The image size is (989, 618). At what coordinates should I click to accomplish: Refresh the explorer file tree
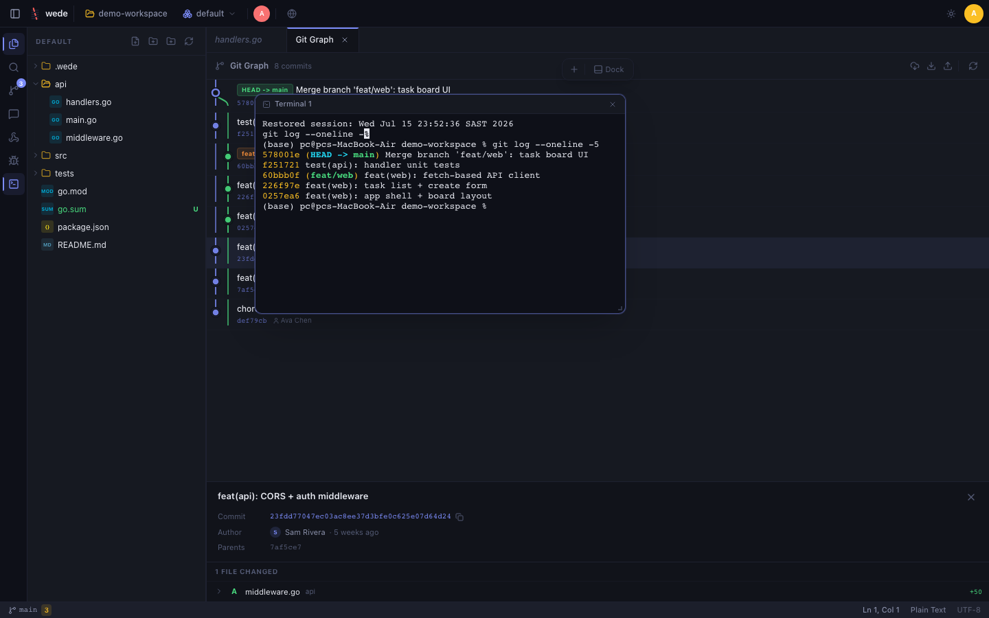[189, 41]
